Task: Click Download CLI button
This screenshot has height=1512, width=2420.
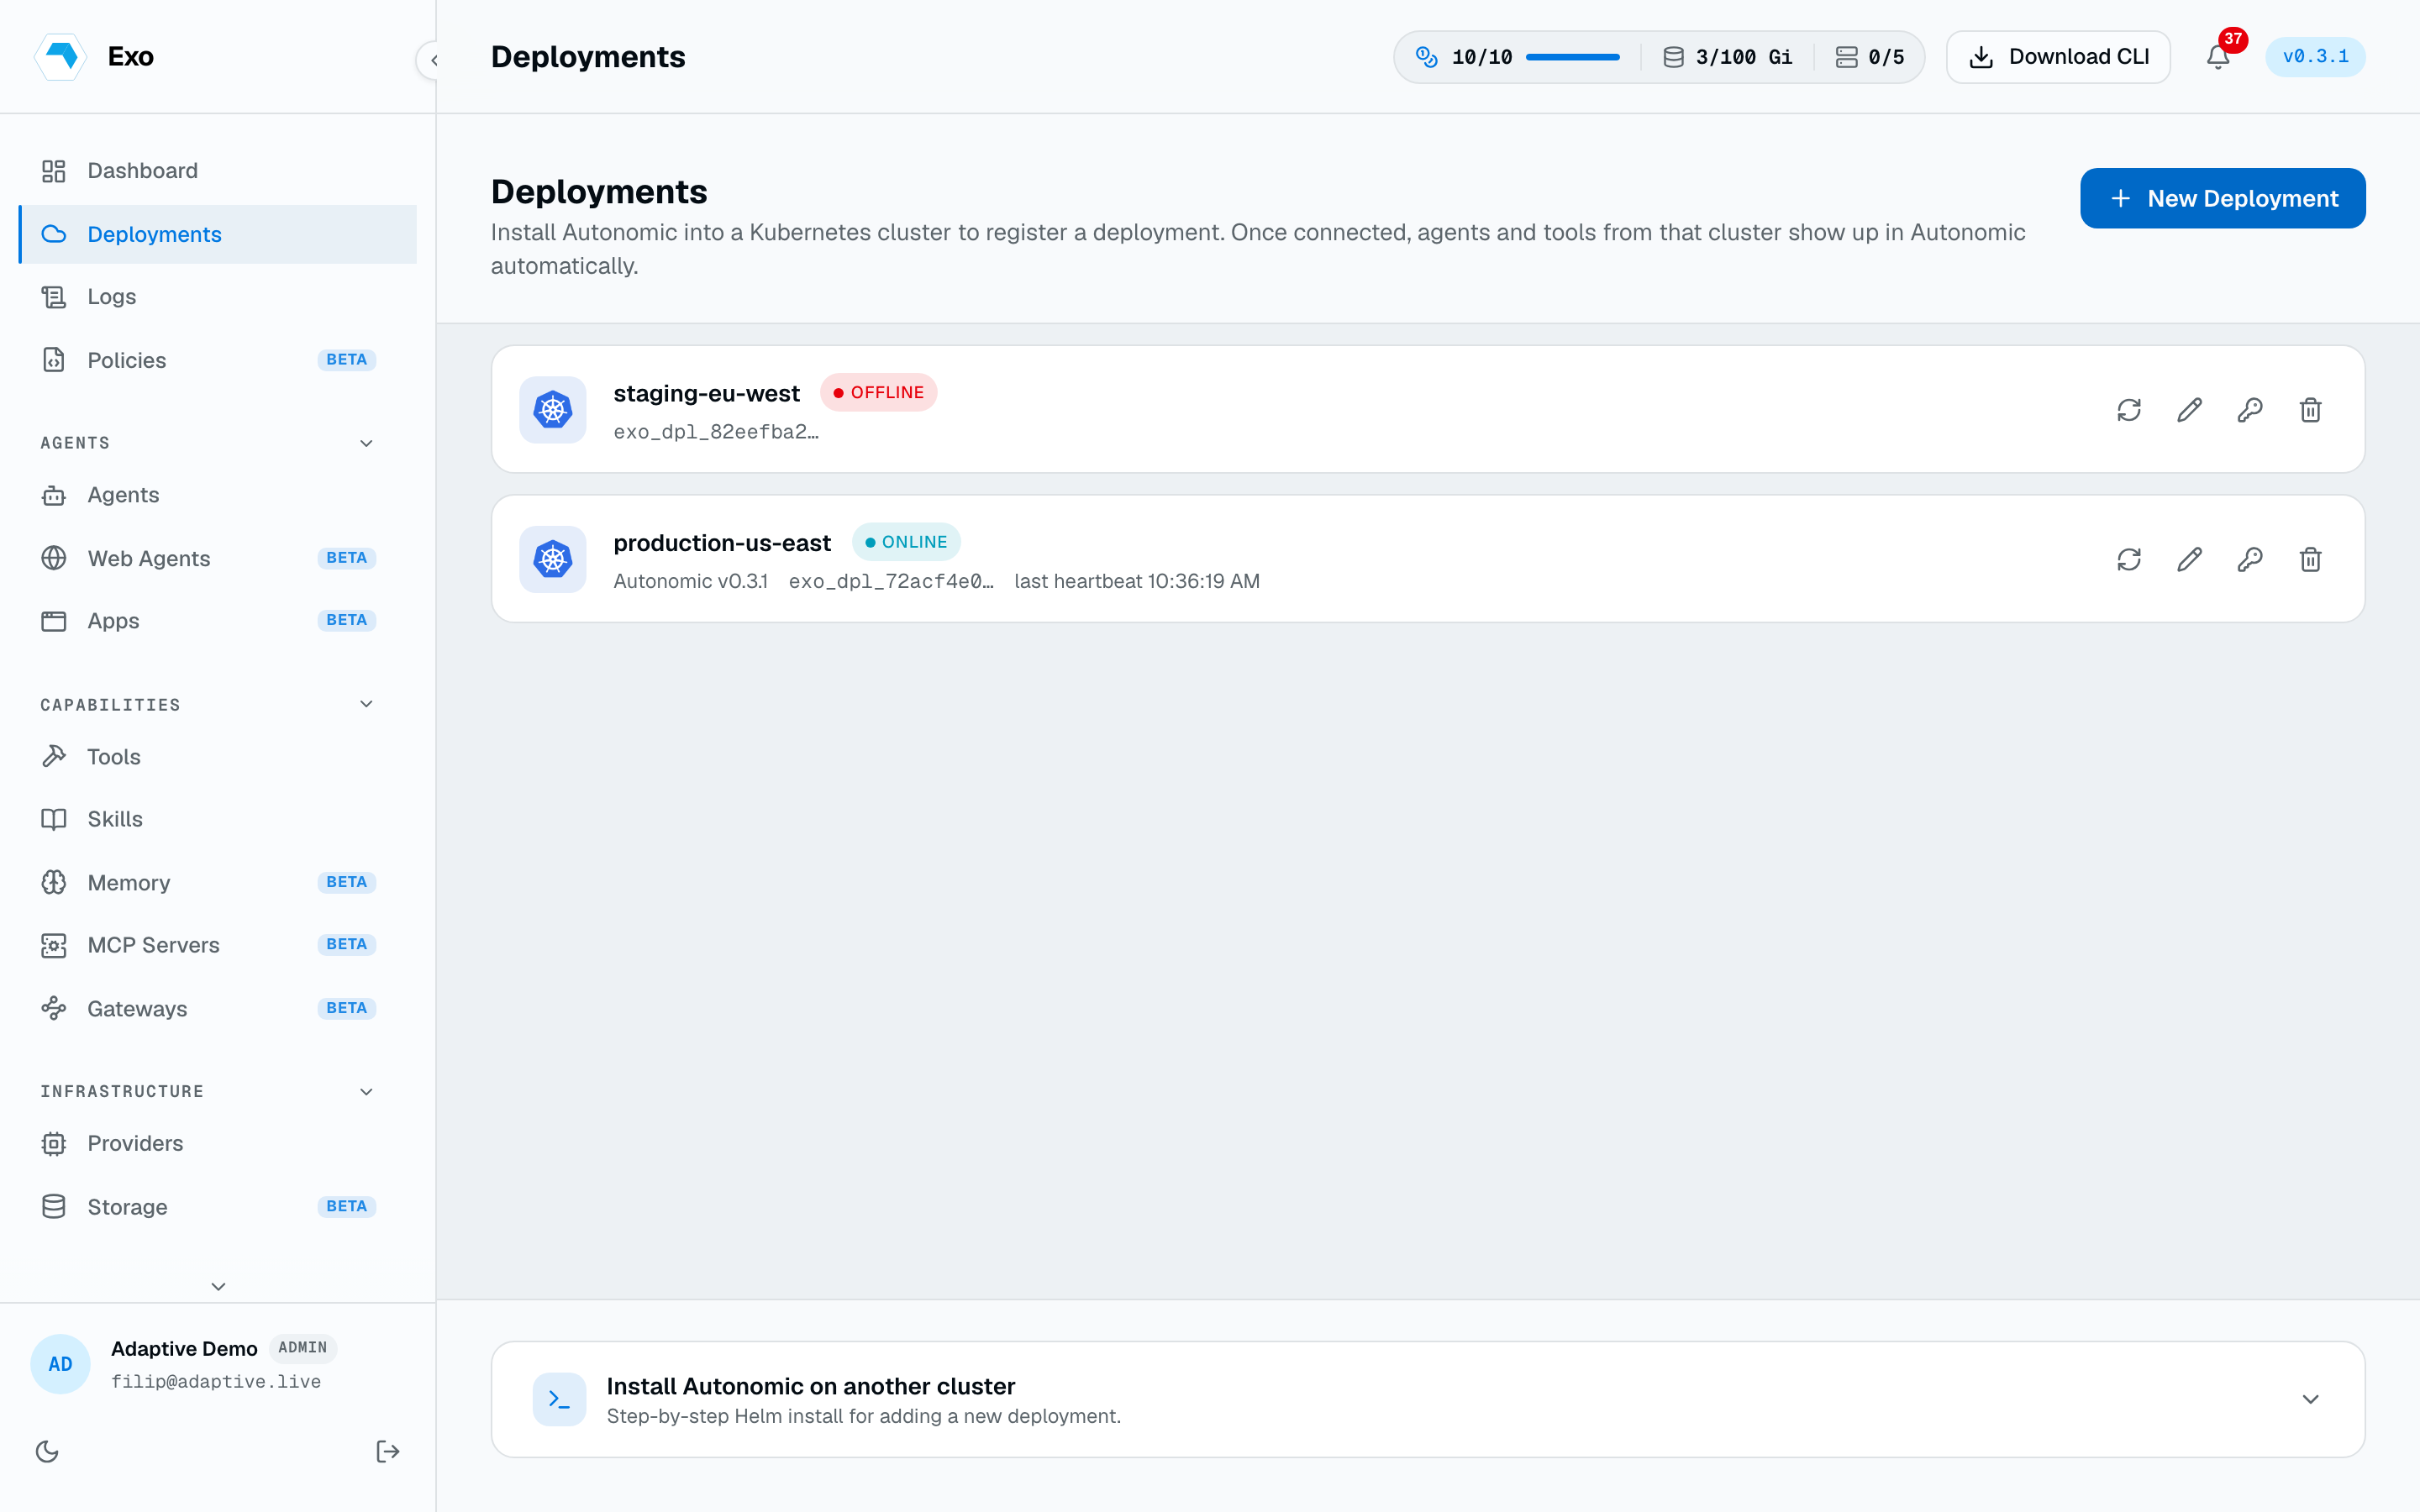Action: (2058, 57)
